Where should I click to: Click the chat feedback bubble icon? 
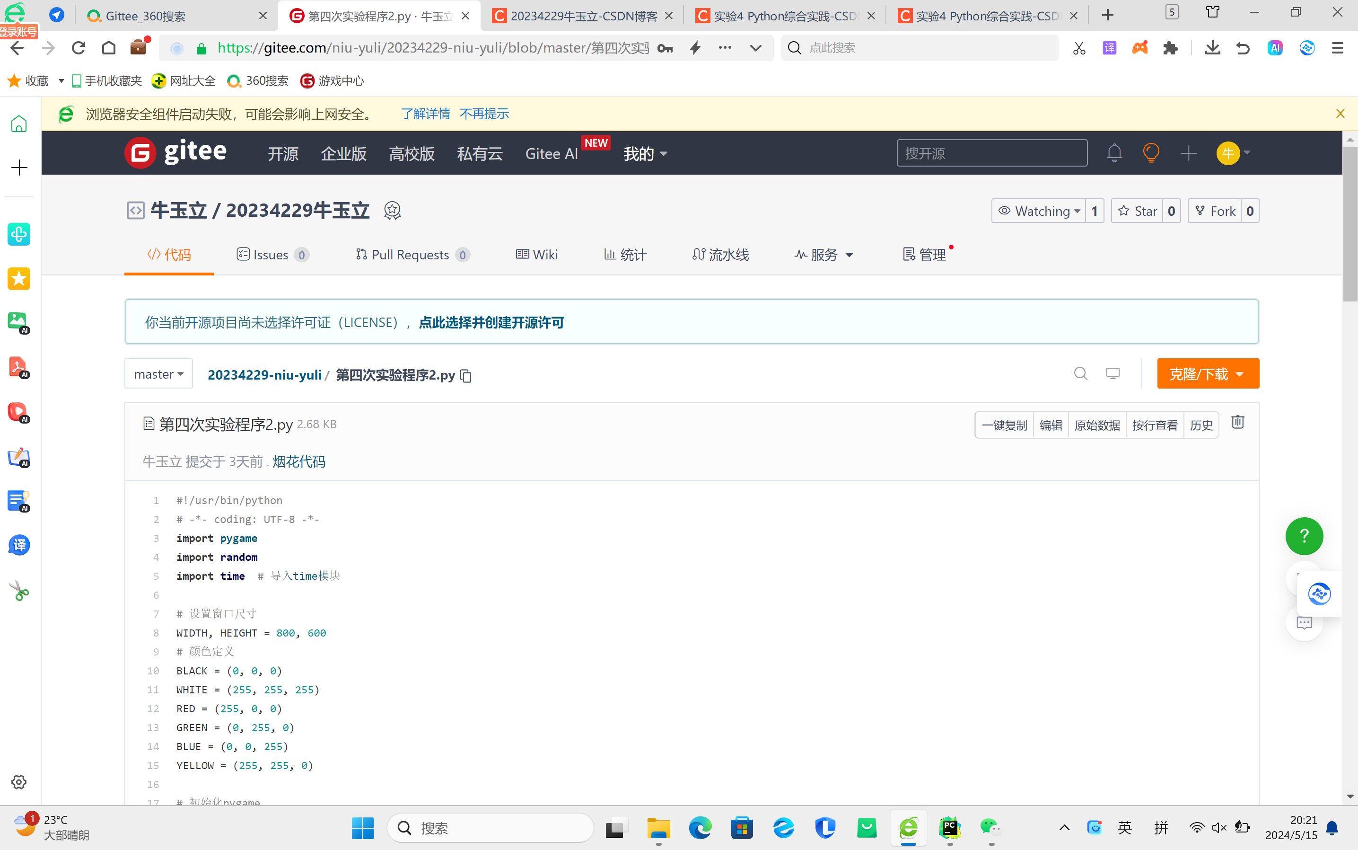[x=1304, y=623]
